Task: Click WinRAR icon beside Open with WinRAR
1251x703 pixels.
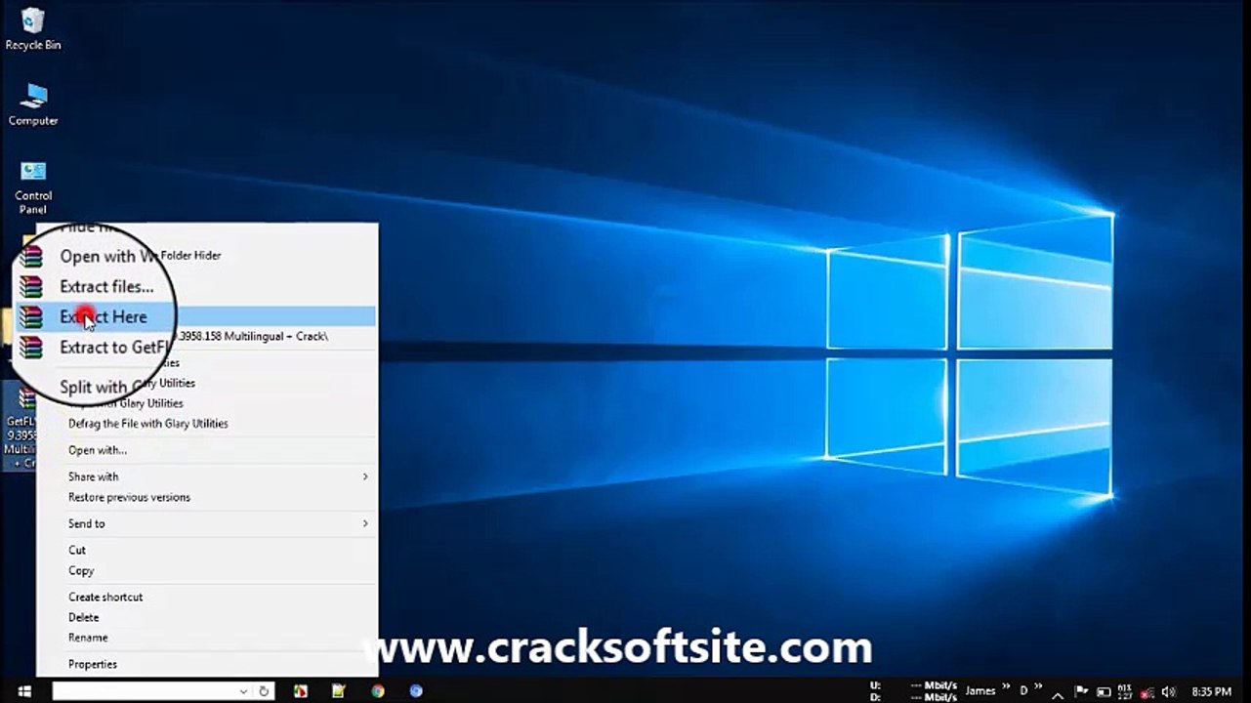Action: (x=31, y=257)
